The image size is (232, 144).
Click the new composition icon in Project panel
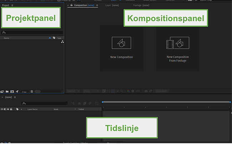coord(12,91)
